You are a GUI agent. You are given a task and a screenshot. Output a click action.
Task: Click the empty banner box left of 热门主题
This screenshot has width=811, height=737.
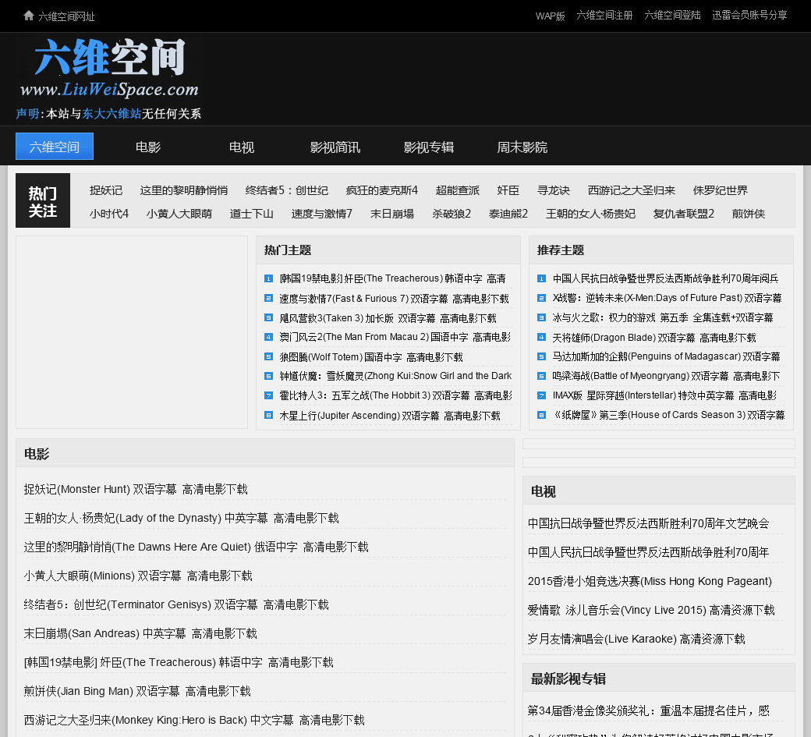pos(132,332)
